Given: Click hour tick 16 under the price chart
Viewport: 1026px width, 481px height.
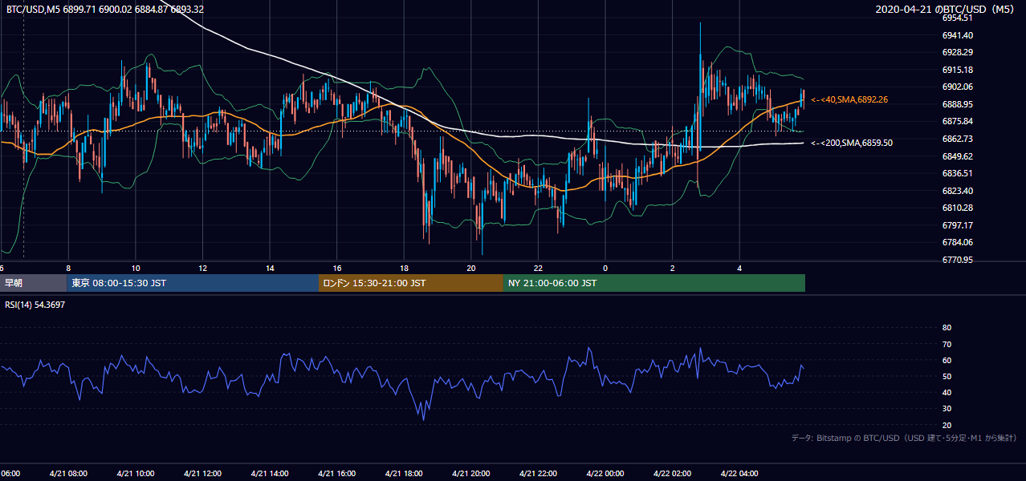Looking at the screenshot, I should pos(337,269).
